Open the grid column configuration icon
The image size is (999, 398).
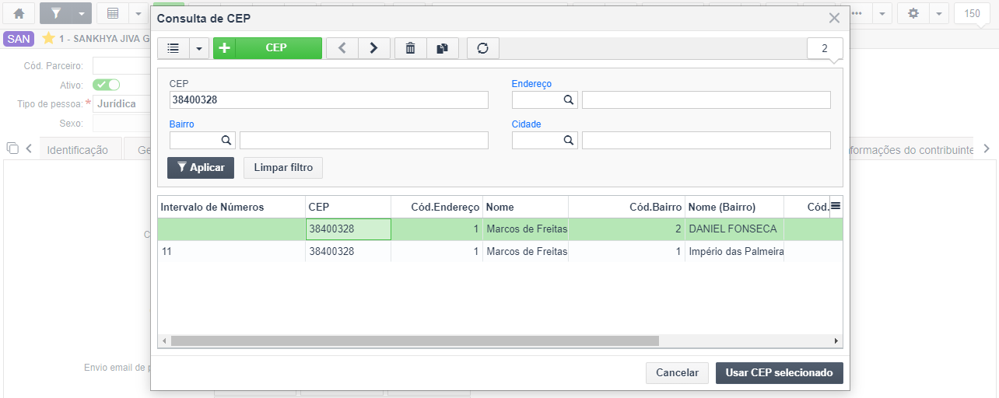coord(836,205)
